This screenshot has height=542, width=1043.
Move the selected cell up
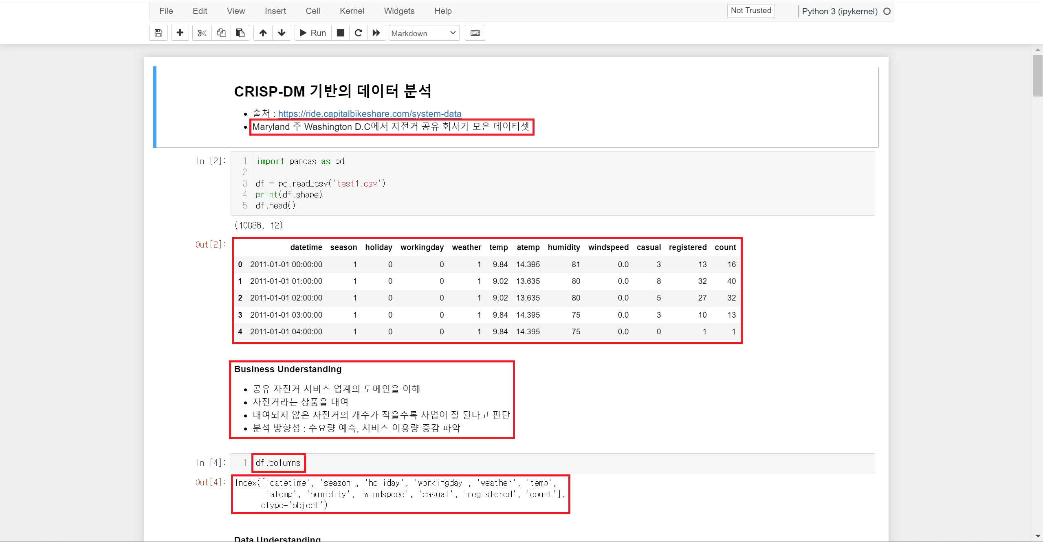263,33
